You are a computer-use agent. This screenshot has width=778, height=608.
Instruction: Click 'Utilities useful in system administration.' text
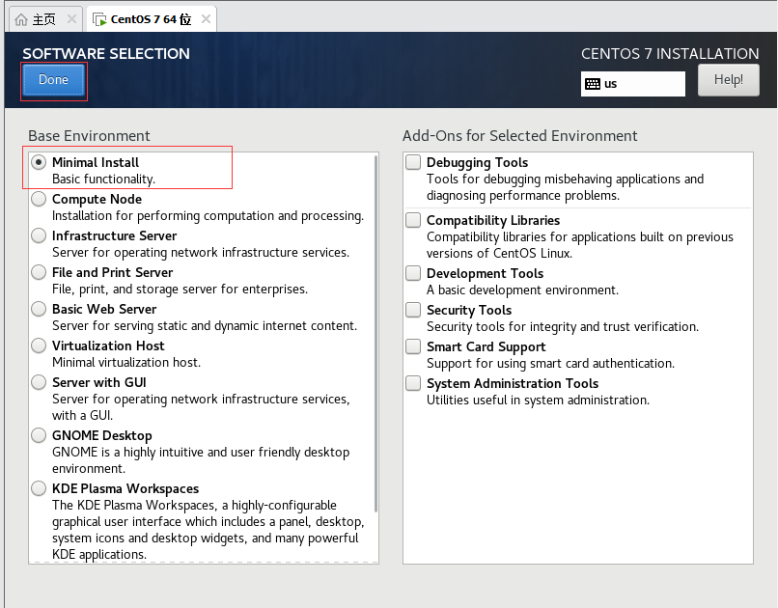pos(538,401)
